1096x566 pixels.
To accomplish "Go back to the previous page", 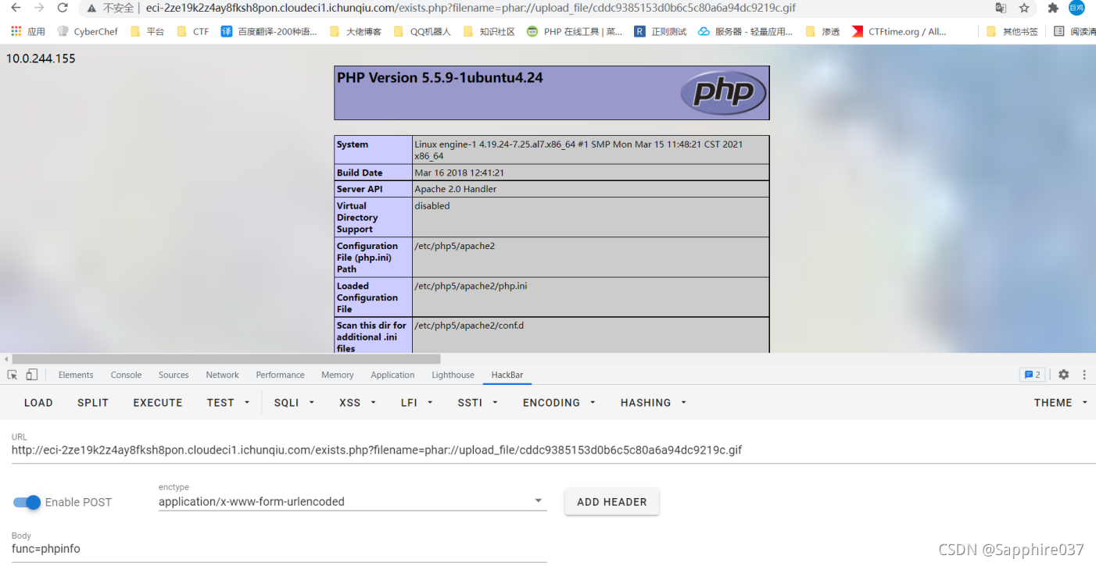I will pyautogui.click(x=16, y=8).
